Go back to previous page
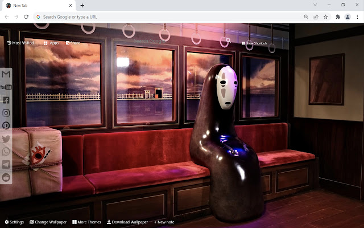This screenshot has height=228, width=364. click(x=7, y=17)
